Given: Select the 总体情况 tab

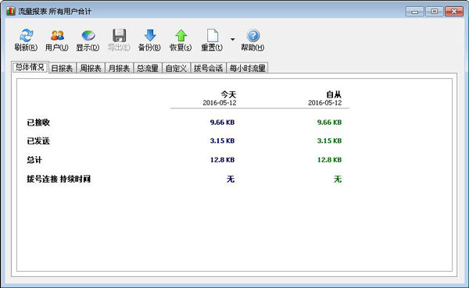Looking at the screenshot, I should 30,67.
